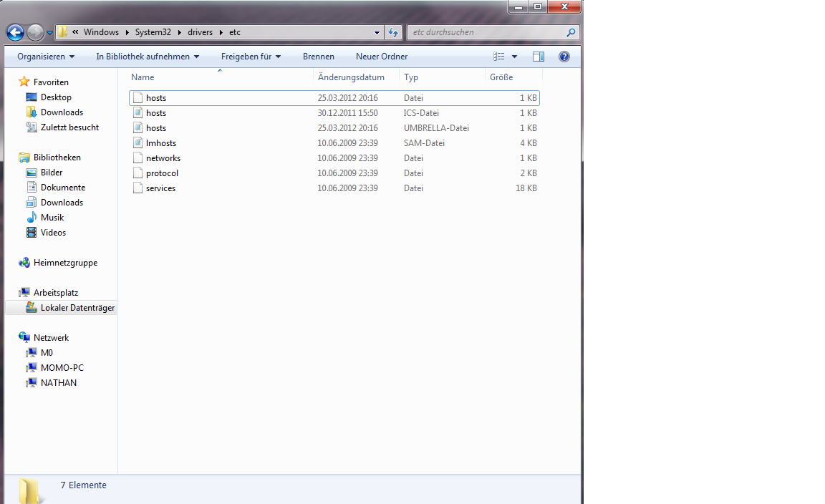
Task: Click the Back navigation arrow button
Action: point(15,32)
